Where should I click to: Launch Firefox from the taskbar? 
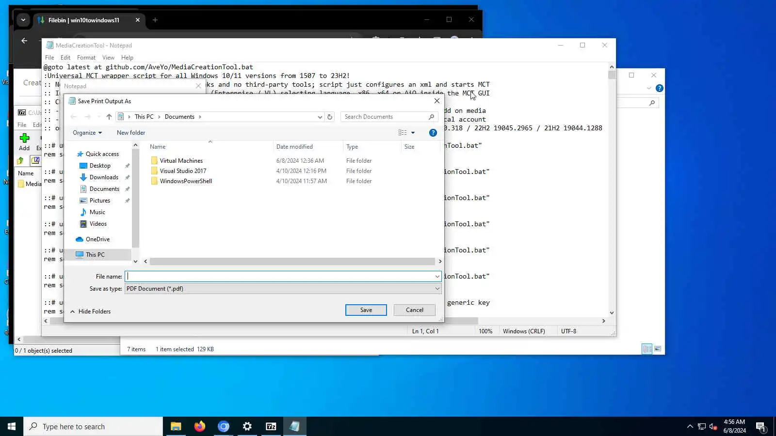(199, 426)
